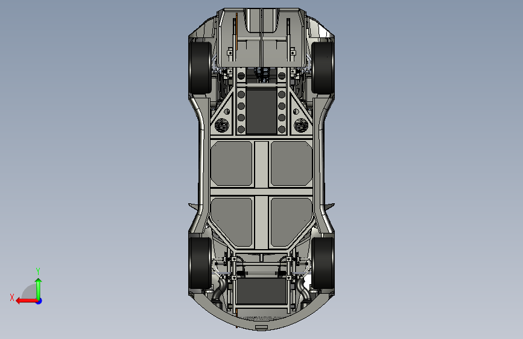Select the upper-left gray floor panel
The height and width of the screenshot is (339, 523).
[232, 163]
